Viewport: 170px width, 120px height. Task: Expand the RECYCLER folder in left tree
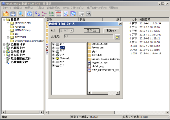click(x=8, y=37)
